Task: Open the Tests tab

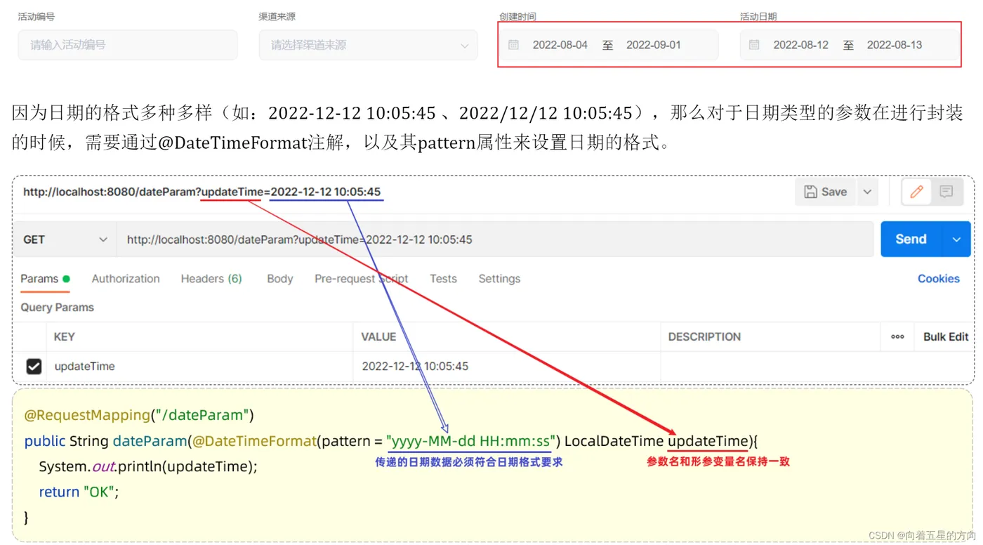Action: pos(443,279)
